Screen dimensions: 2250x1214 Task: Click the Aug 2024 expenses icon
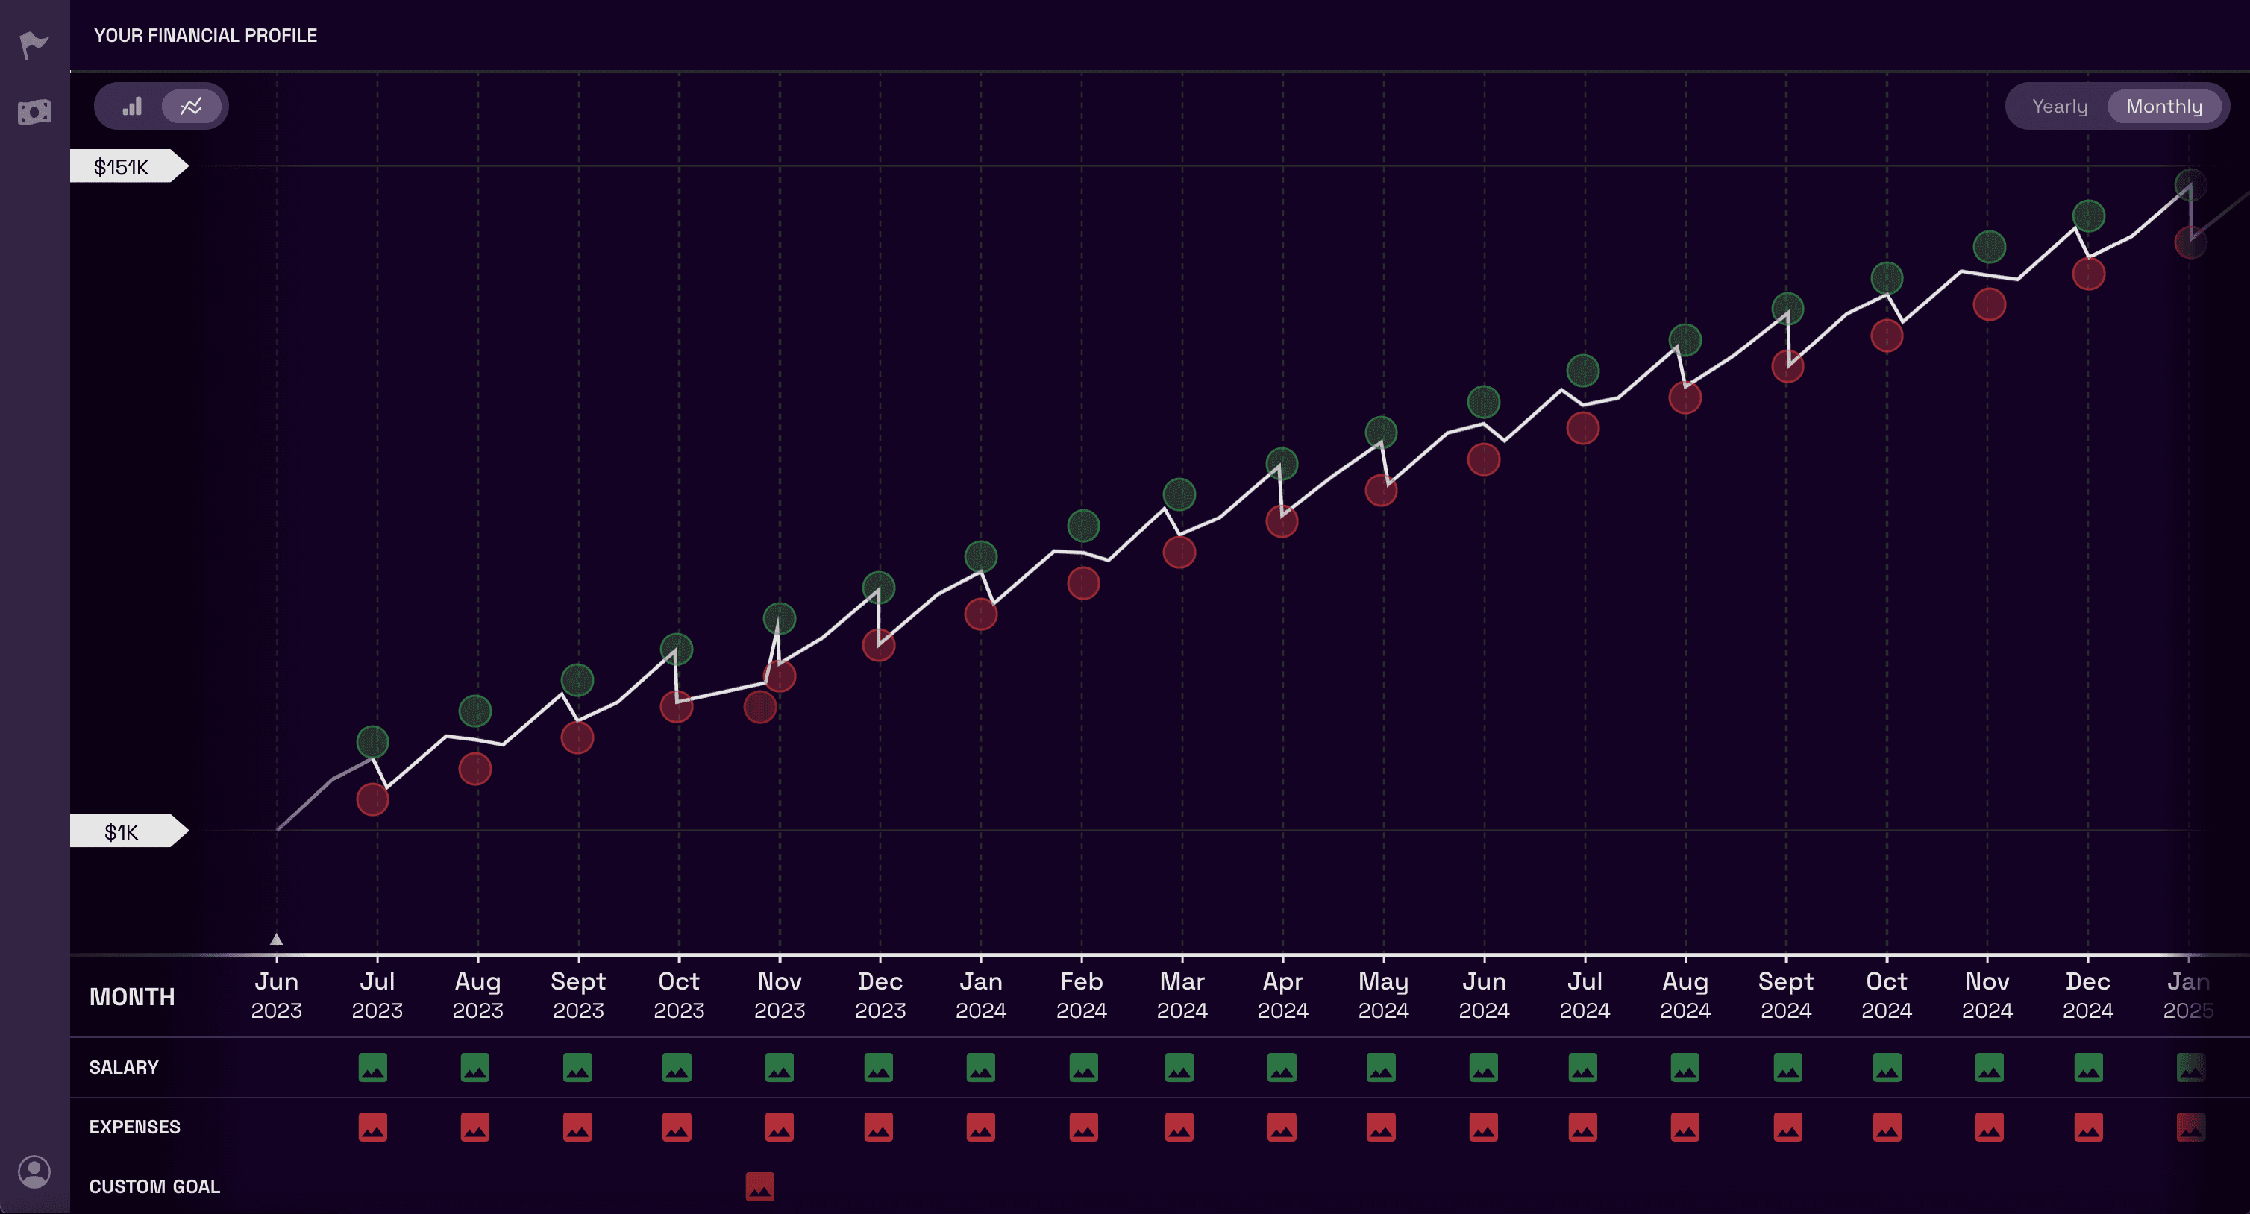pyautogui.click(x=1685, y=1127)
